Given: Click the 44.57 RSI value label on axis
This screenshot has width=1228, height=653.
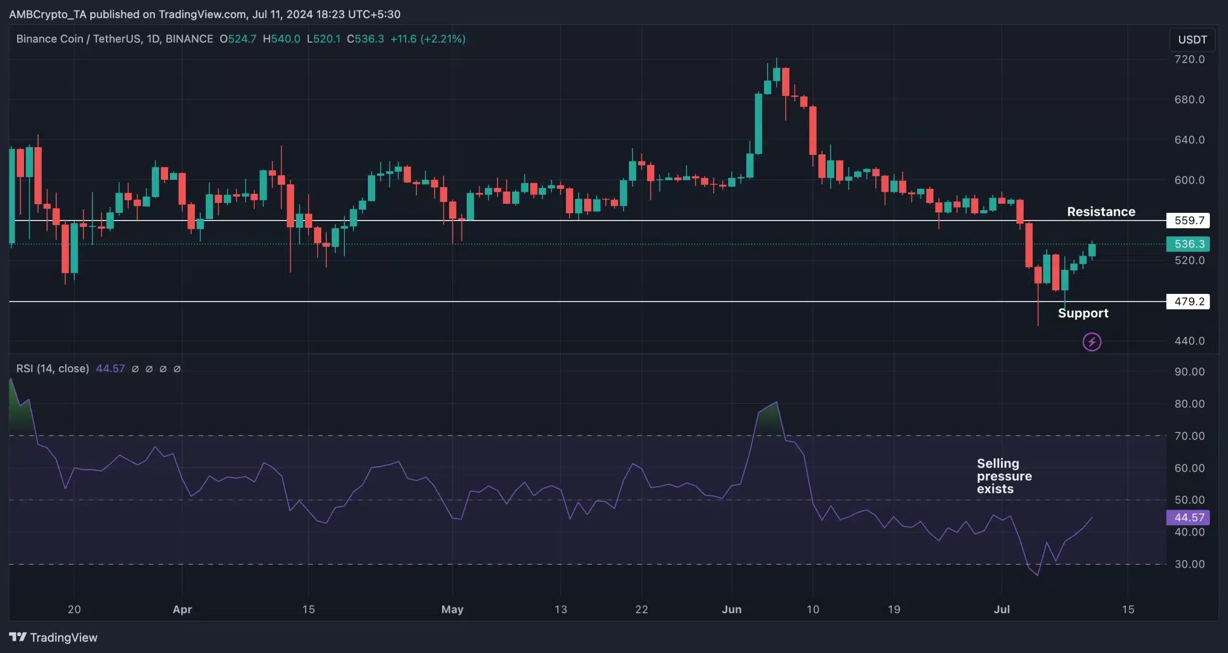Looking at the screenshot, I should click(1188, 517).
